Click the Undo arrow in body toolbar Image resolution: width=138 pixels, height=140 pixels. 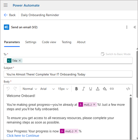(x=8, y=89)
